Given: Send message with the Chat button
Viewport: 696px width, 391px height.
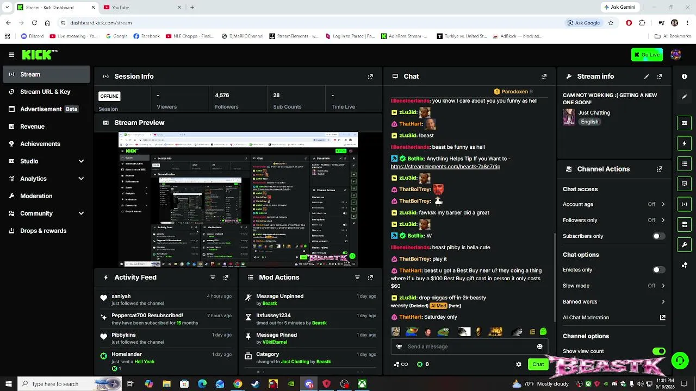Looking at the screenshot, I should tap(538, 364).
